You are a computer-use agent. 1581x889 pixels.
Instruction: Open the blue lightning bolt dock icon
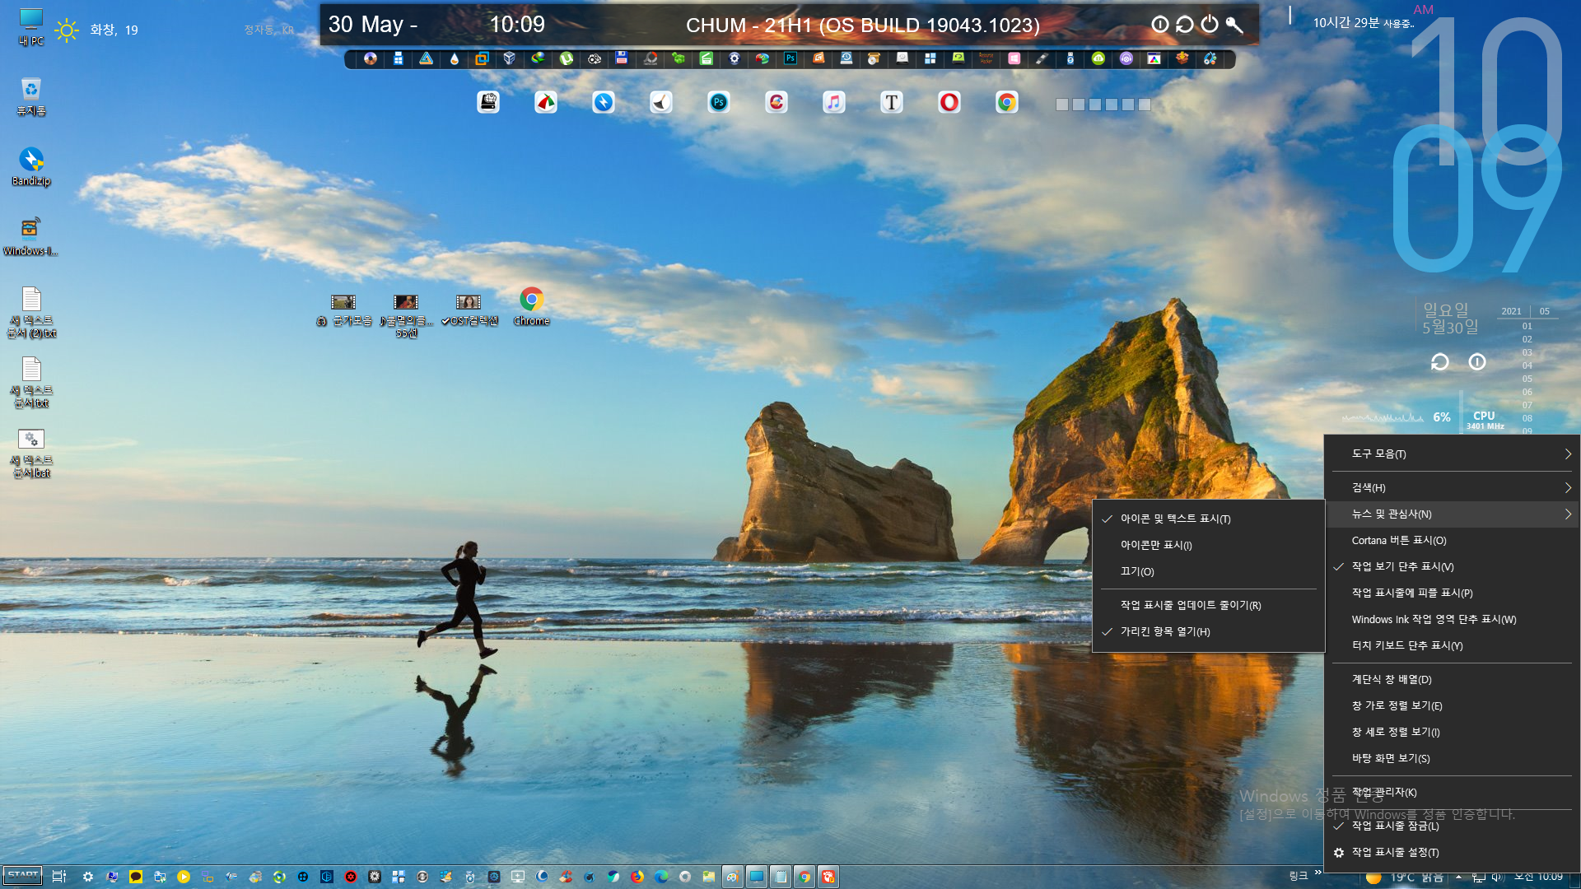tap(604, 102)
